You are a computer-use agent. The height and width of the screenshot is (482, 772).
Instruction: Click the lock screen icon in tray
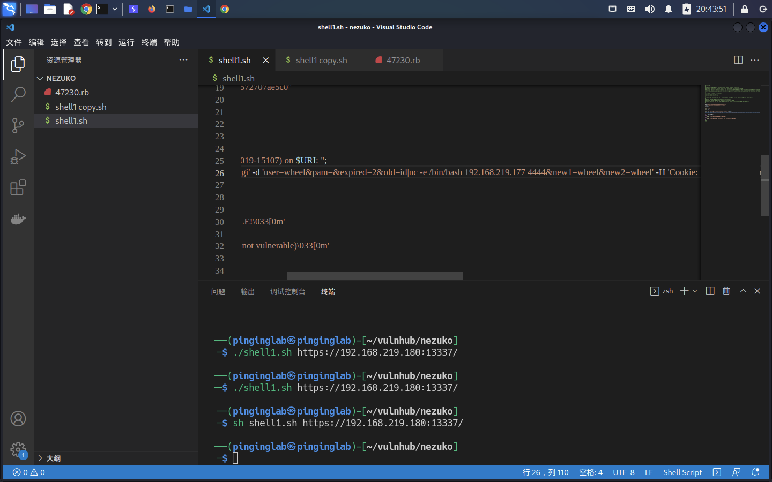[744, 9]
